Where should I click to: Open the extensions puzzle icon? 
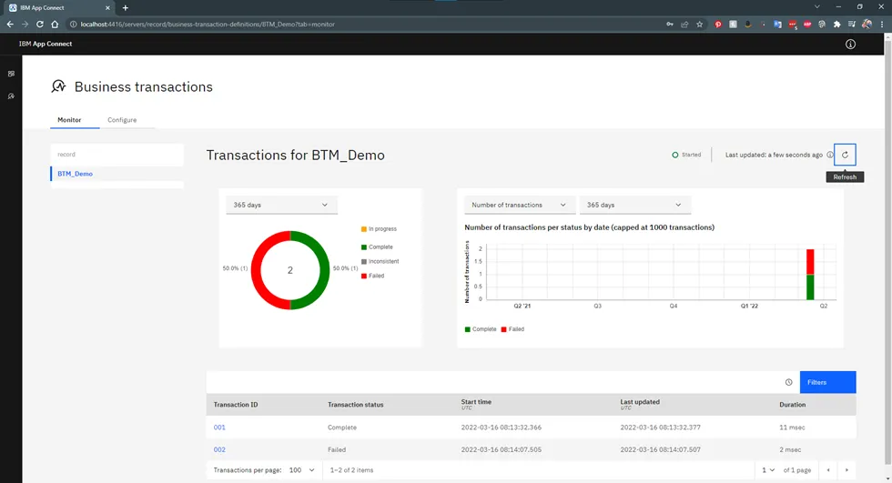coord(836,25)
